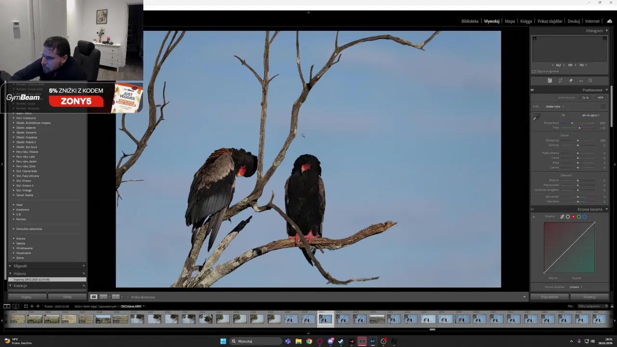Open the profile browser grid icon

[x=603, y=107]
